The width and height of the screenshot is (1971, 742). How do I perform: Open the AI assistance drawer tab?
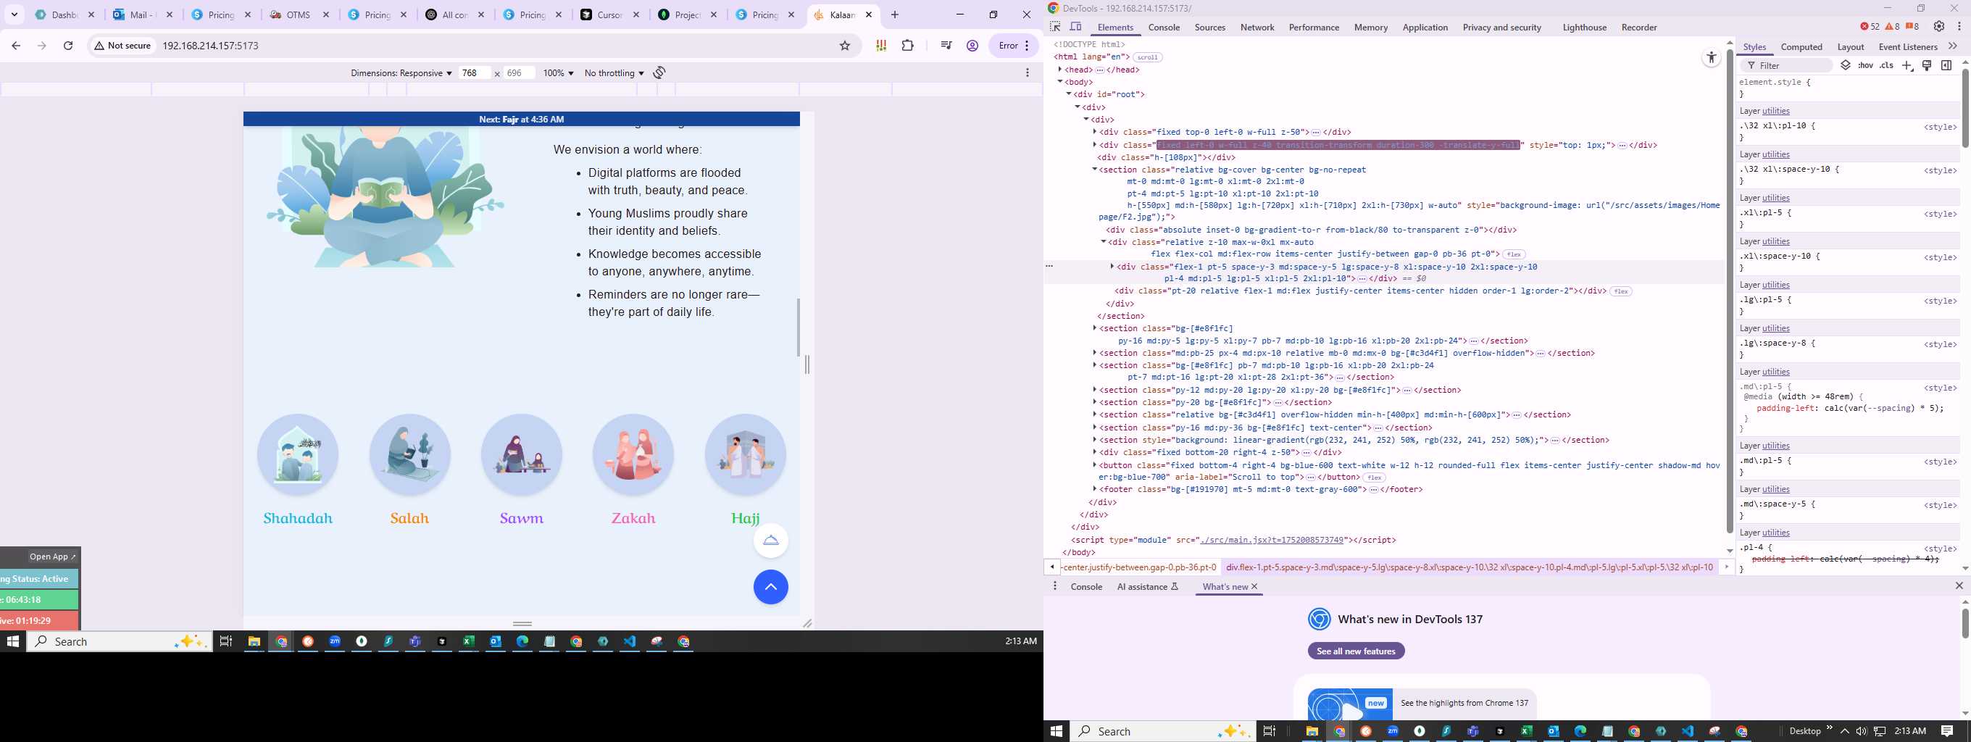pos(1148,587)
